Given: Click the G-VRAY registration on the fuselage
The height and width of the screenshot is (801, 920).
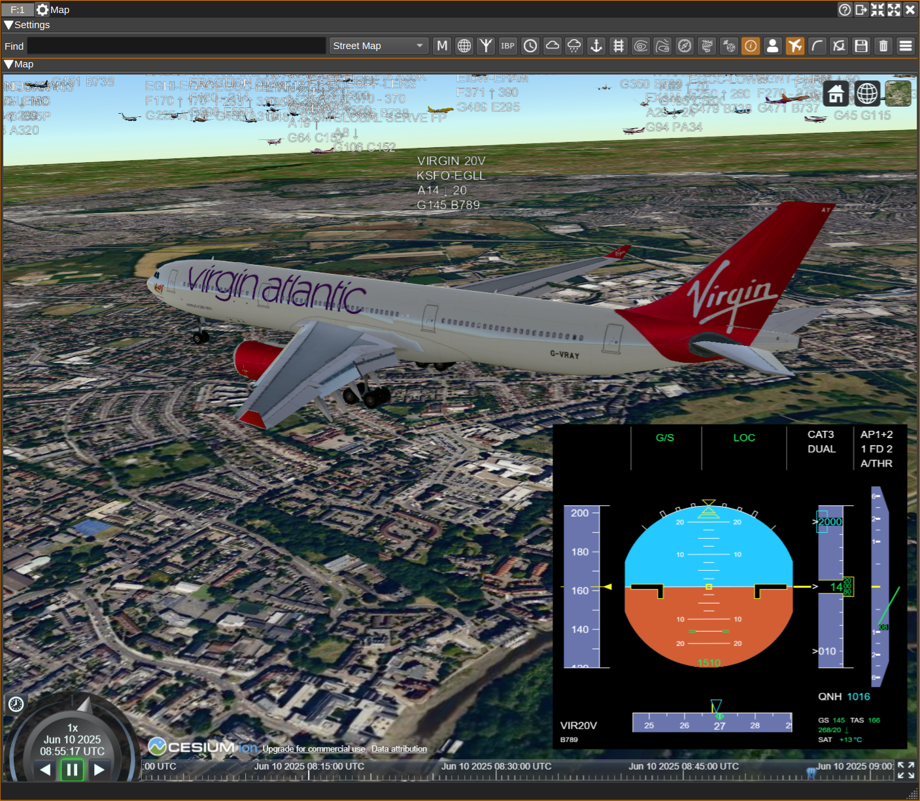Looking at the screenshot, I should pos(565,354).
